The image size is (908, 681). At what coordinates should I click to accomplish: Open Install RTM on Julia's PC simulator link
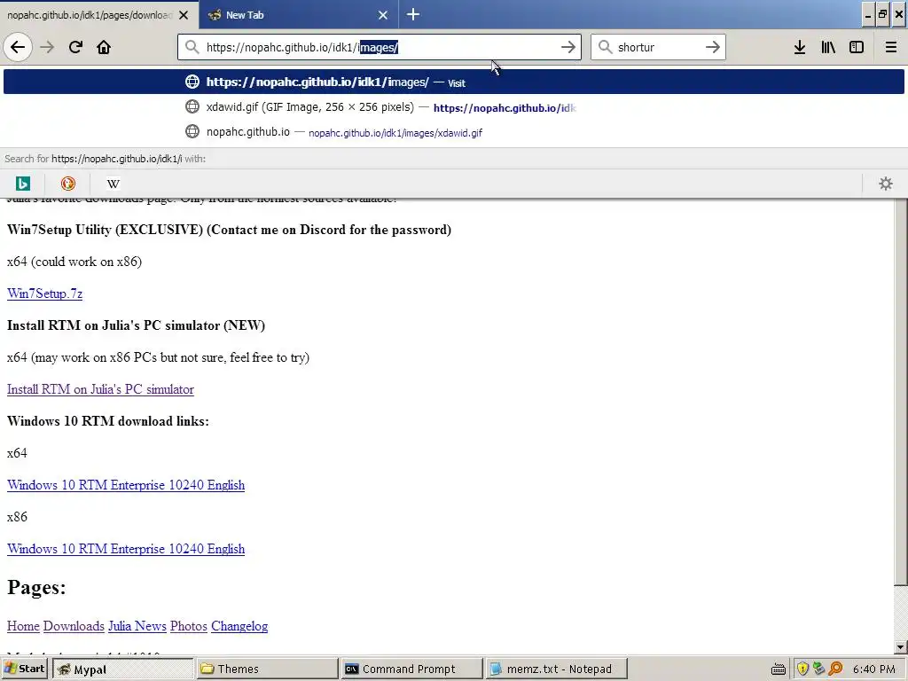(100, 389)
